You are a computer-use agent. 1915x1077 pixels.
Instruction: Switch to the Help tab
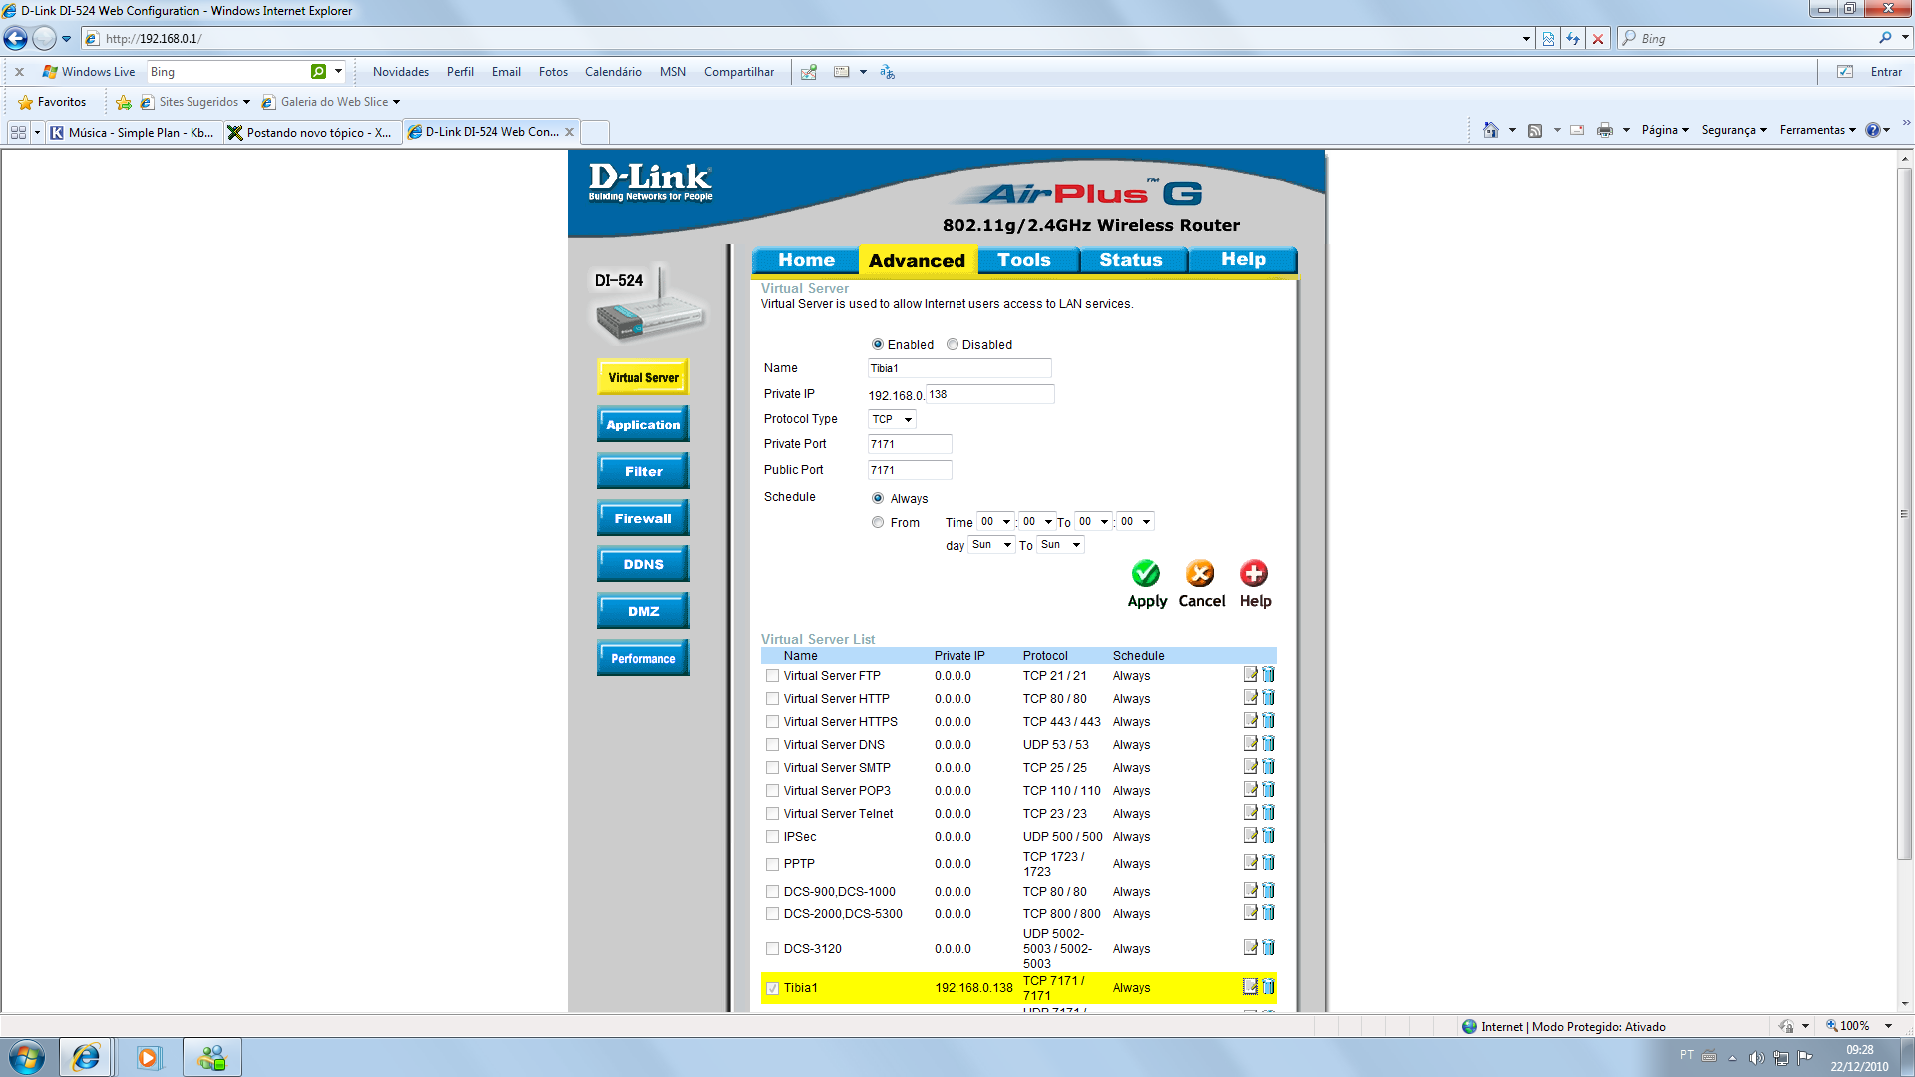click(1243, 260)
